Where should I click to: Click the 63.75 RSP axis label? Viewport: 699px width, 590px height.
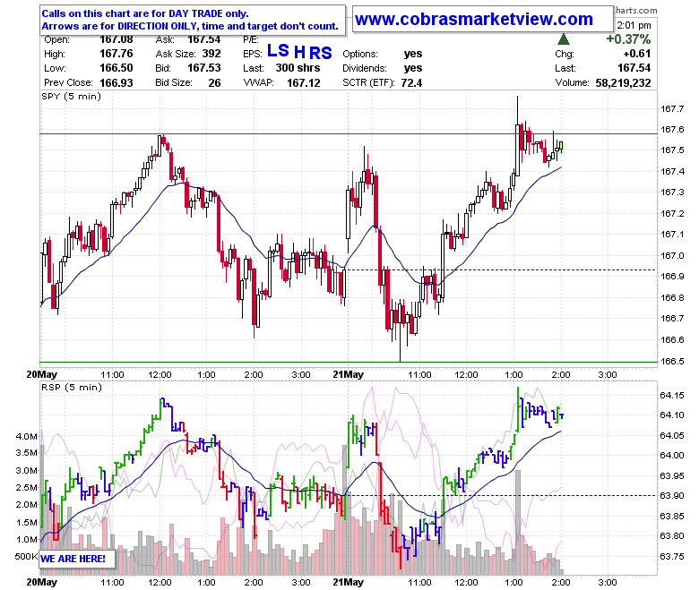tap(672, 556)
